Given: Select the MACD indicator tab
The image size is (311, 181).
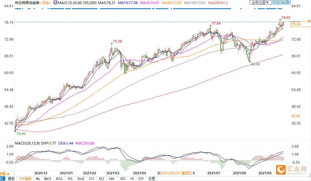Looking at the screenshot, I should (x=48, y=179).
